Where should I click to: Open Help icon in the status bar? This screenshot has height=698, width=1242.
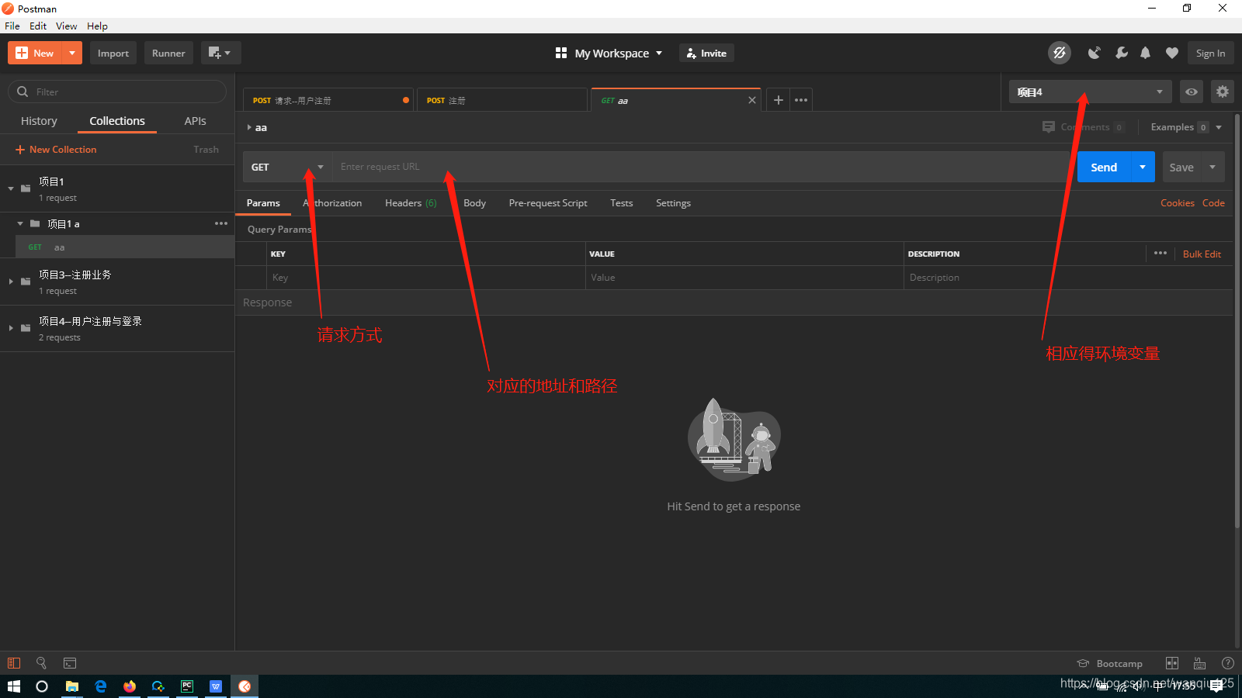click(x=1227, y=663)
